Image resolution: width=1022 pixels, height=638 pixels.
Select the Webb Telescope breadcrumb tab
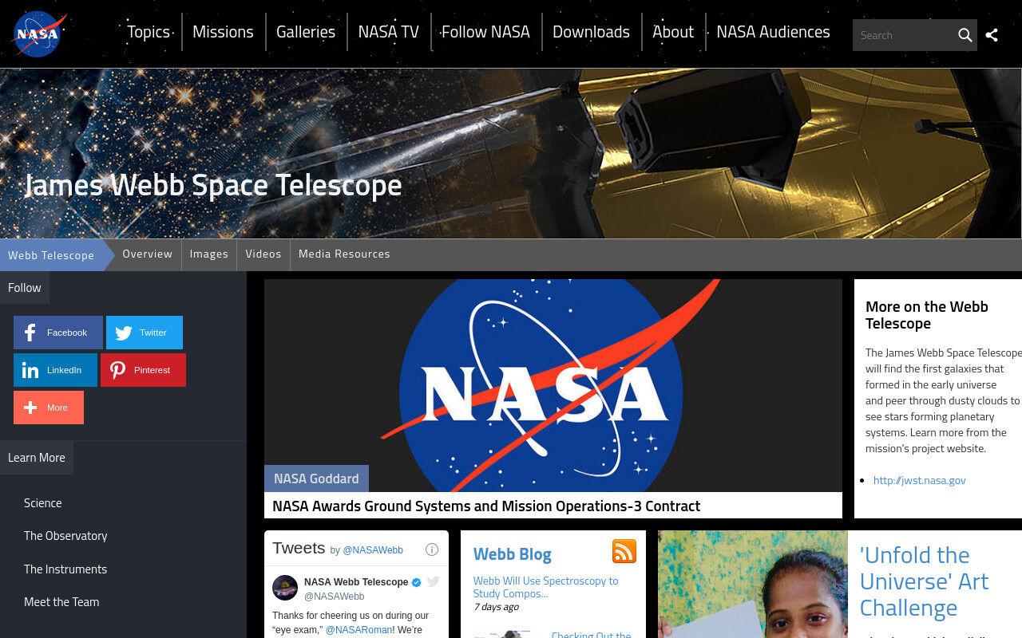point(51,255)
